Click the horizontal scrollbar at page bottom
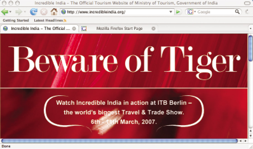This screenshot has width=253, height=149. point(119,141)
